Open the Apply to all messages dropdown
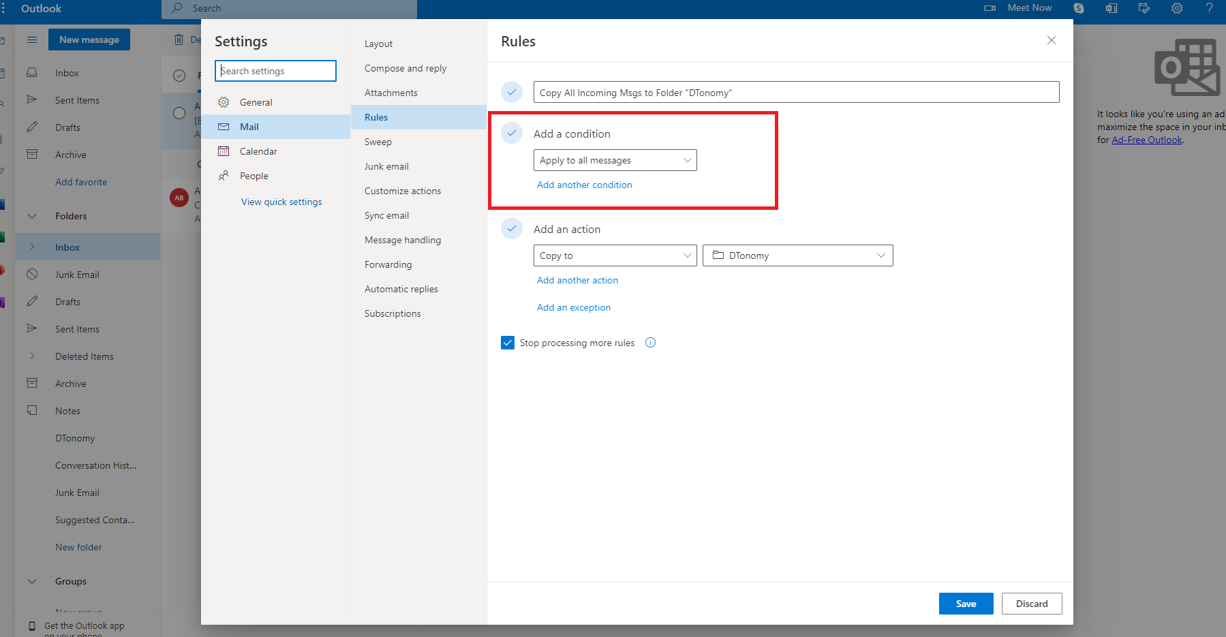This screenshot has height=637, width=1226. coord(615,160)
